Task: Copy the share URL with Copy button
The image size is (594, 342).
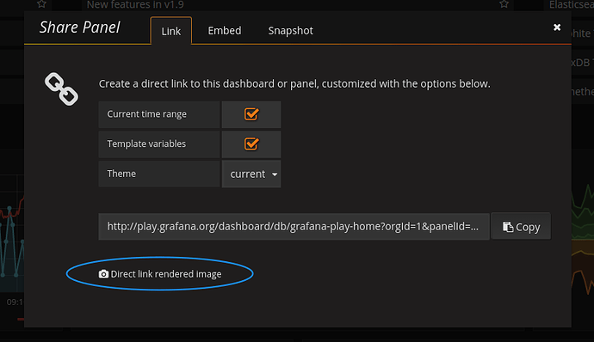Action: tap(521, 227)
